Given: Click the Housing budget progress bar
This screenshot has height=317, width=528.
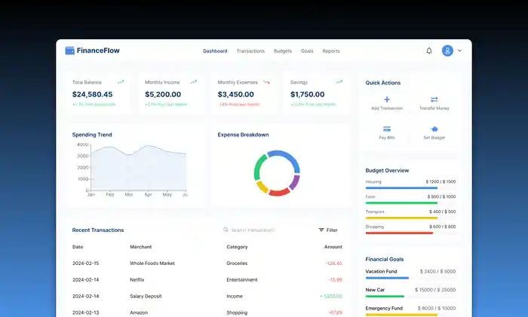Looking at the screenshot, I should pos(410,188).
